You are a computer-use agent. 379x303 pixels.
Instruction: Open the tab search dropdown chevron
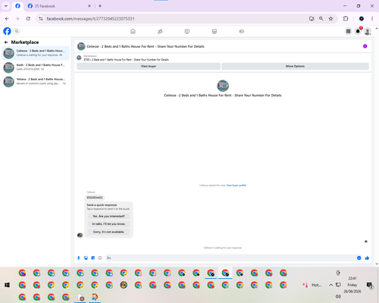tap(6, 6)
